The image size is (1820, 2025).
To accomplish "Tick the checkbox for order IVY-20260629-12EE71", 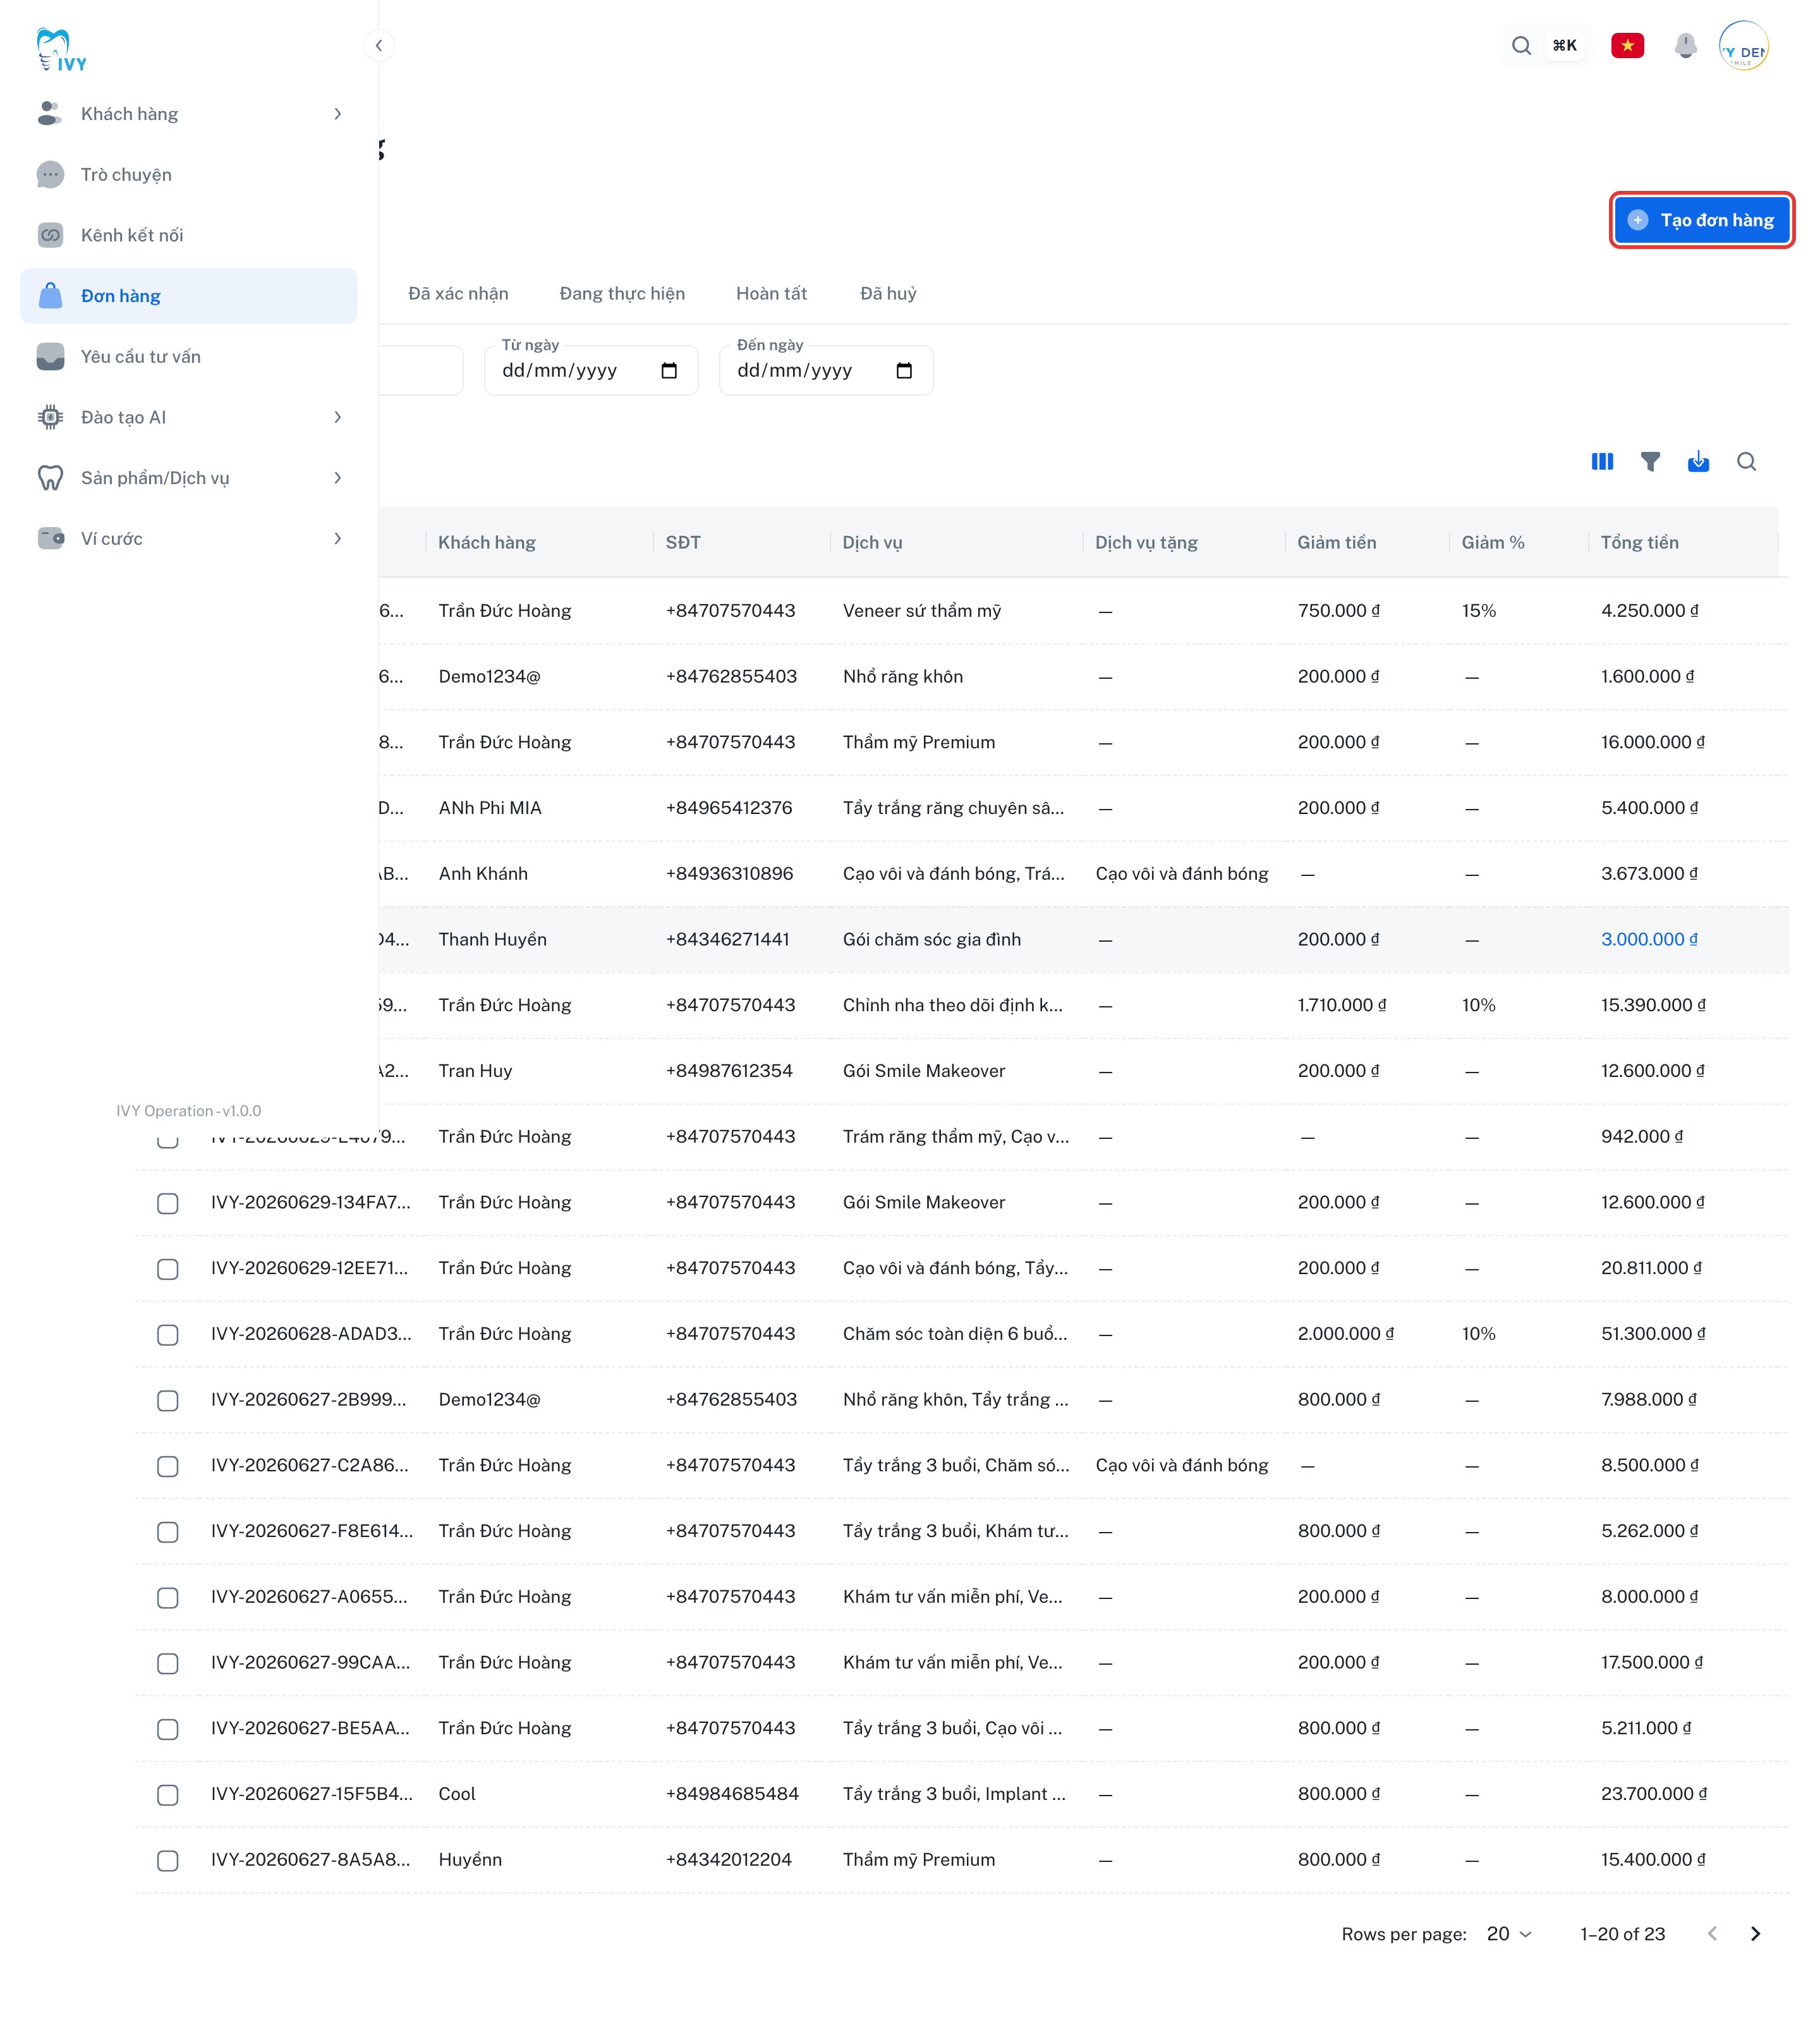I will 168,1269.
